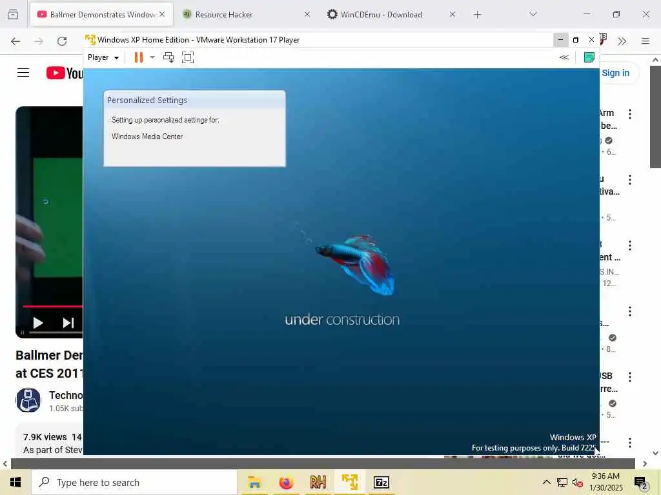Open the Player menu in VMware
The height and width of the screenshot is (495, 661).
103,57
